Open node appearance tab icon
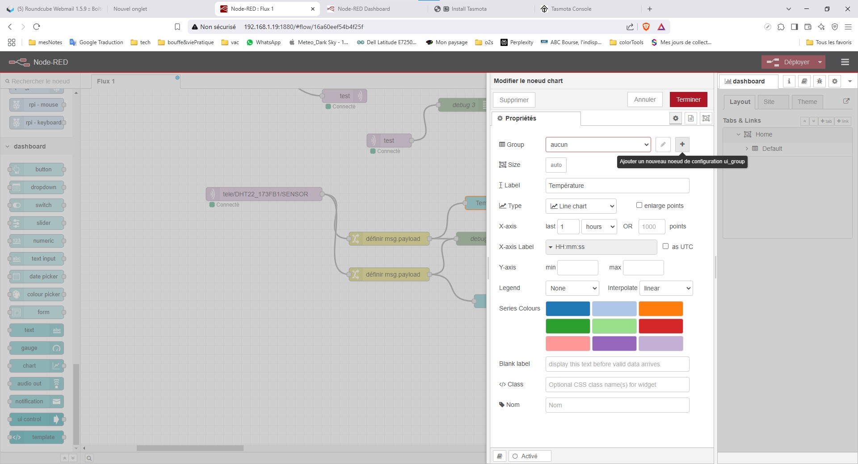Viewport: 858px width, 464px height. (706, 118)
